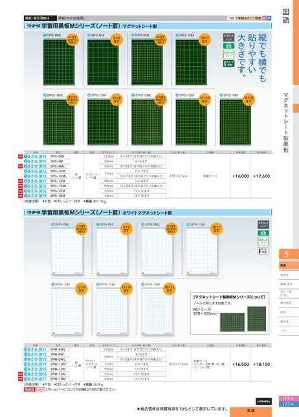Click the orange 10×7ます badge on SPW-10M
This screenshot has width=299, height=417.
click(216, 229)
